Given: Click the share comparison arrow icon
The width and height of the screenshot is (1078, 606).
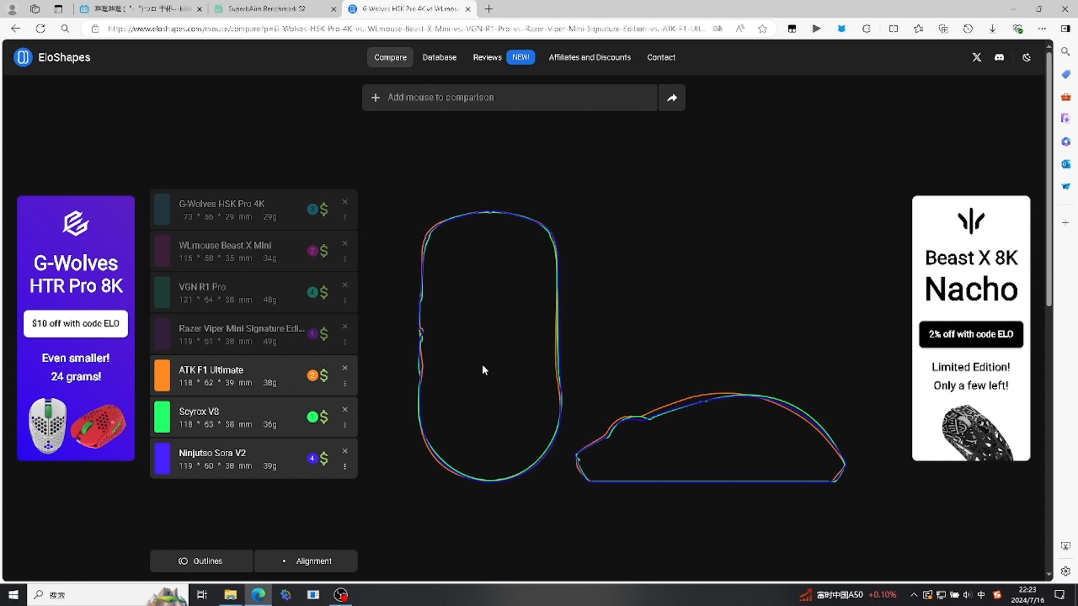Looking at the screenshot, I should click(x=672, y=98).
